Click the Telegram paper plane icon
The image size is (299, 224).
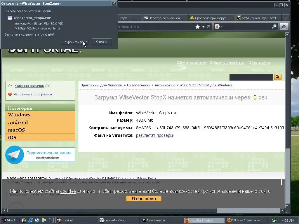point(15,155)
